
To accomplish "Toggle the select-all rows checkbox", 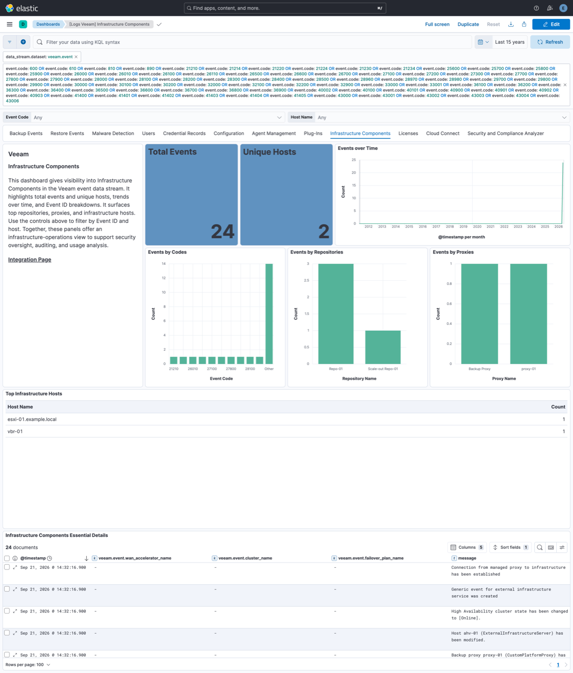I will (x=7, y=558).
